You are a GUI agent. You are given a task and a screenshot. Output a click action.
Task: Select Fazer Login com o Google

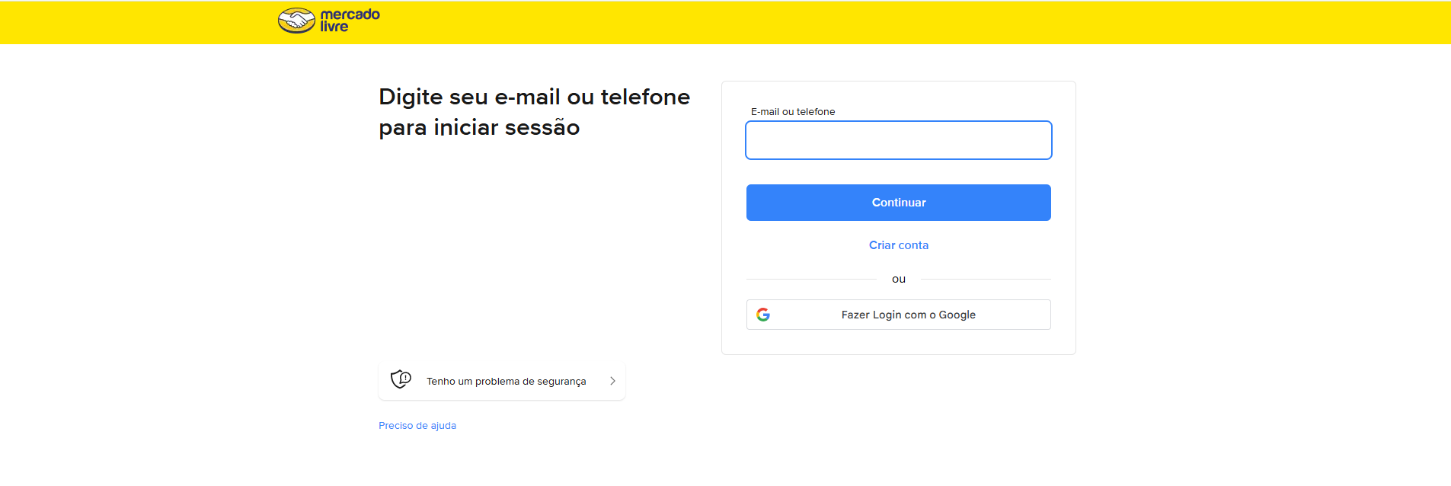899,315
